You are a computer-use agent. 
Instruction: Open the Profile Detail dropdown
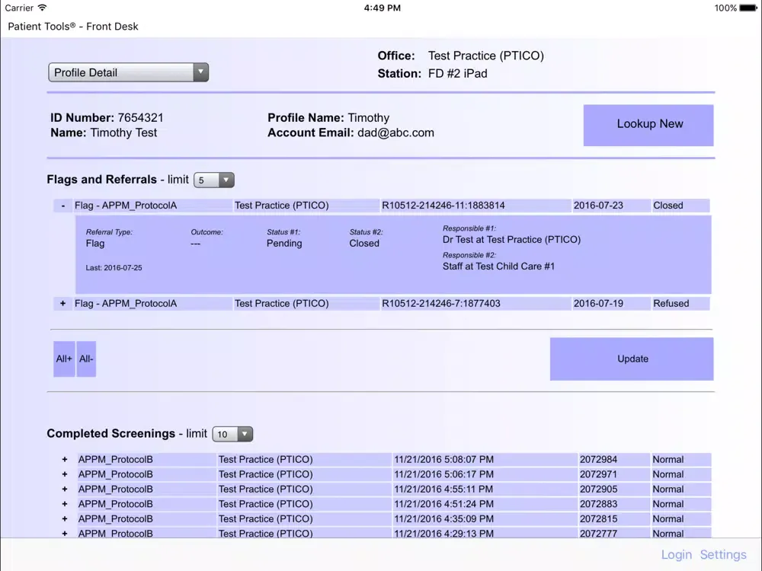128,72
